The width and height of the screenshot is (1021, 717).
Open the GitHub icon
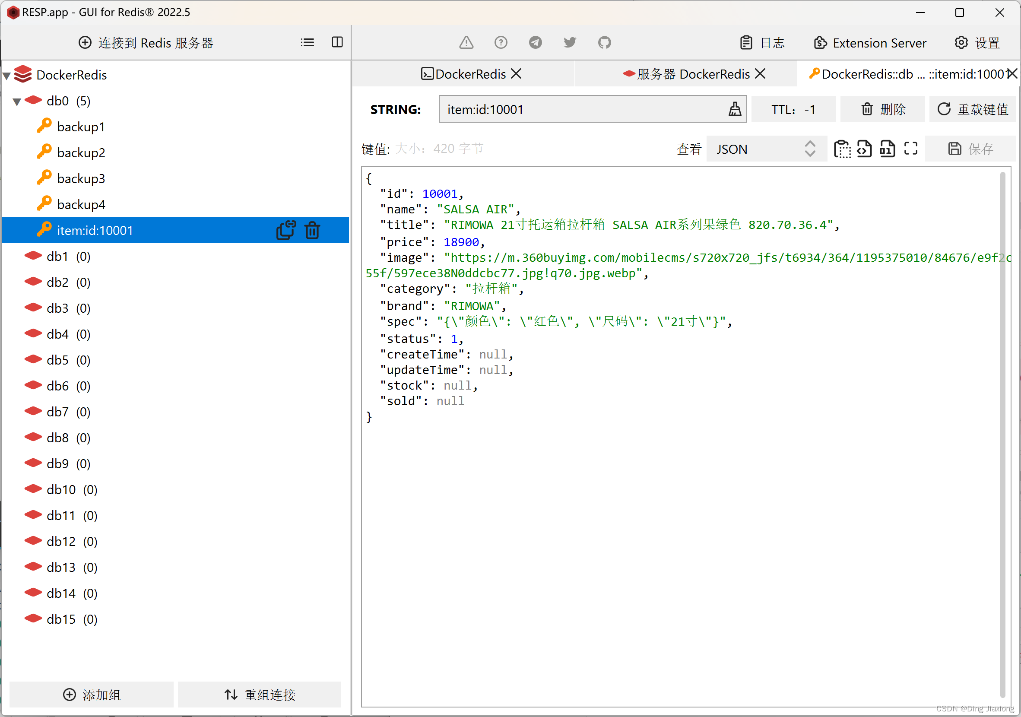tap(604, 43)
